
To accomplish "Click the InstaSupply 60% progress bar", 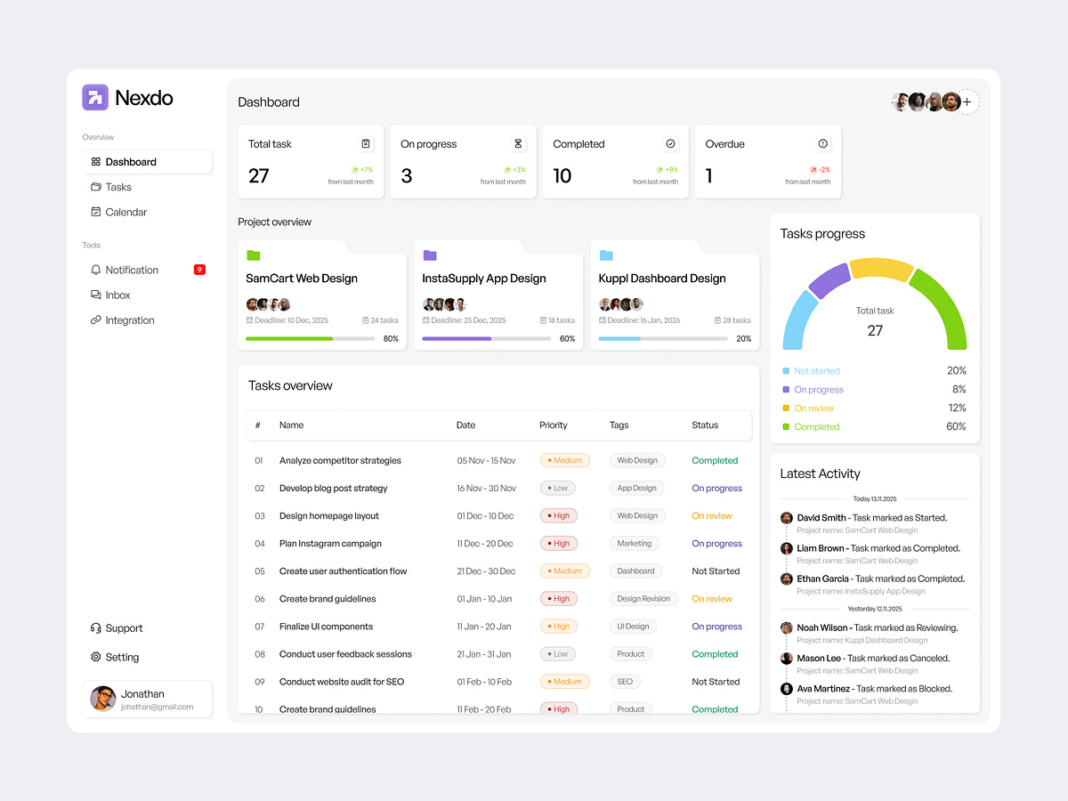I will pyautogui.click(x=486, y=339).
